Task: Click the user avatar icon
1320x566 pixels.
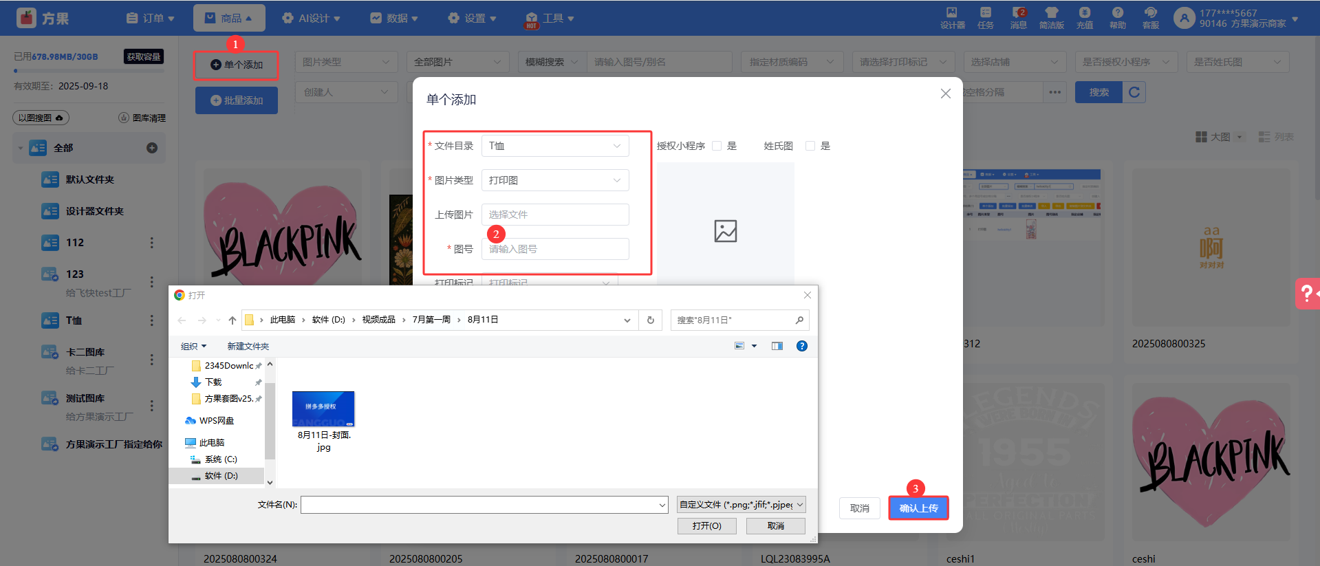Action: [1184, 18]
